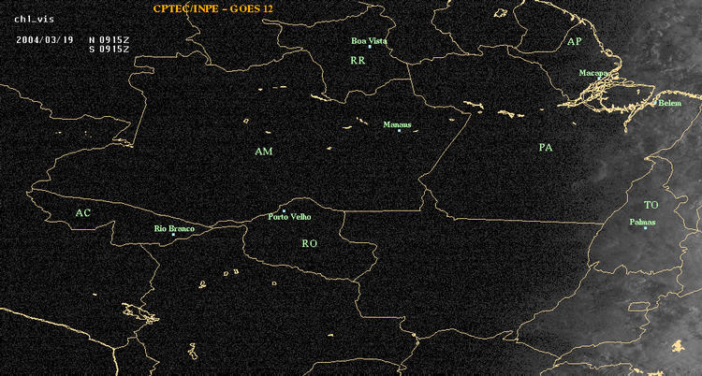Select the AC state label
702x376 pixels.
tap(82, 213)
